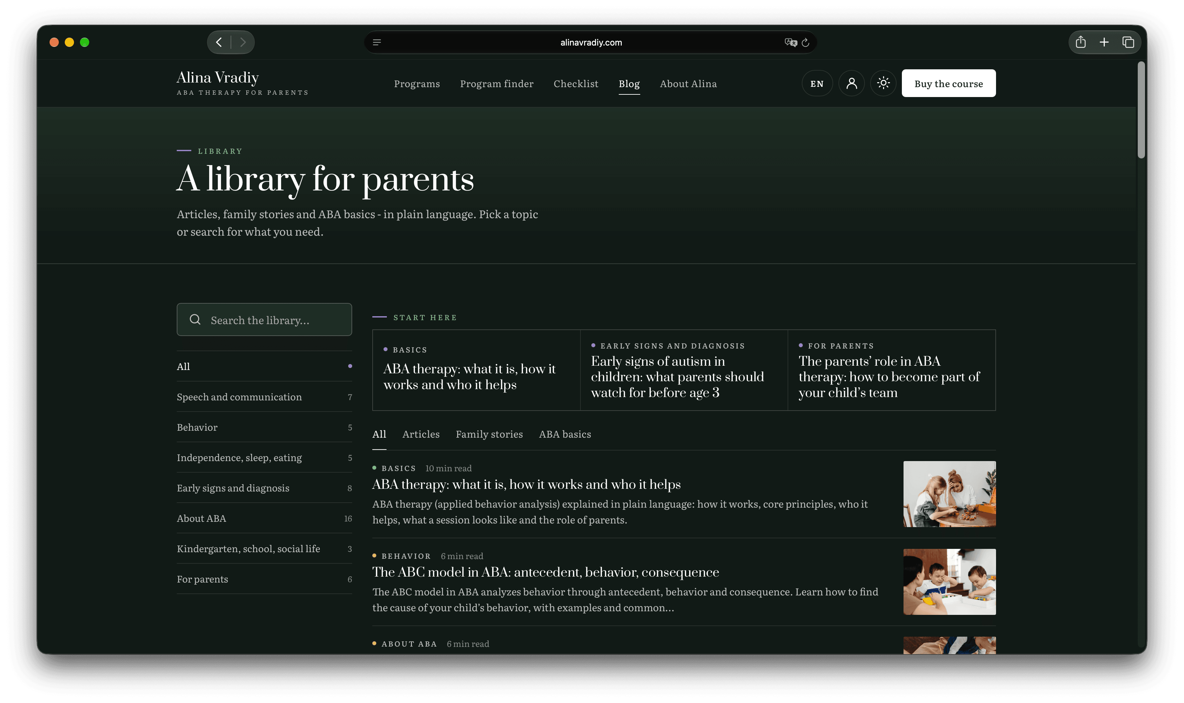This screenshot has height=703, width=1184.
Task: Click the search magnifier icon
Action: (195, 320)
